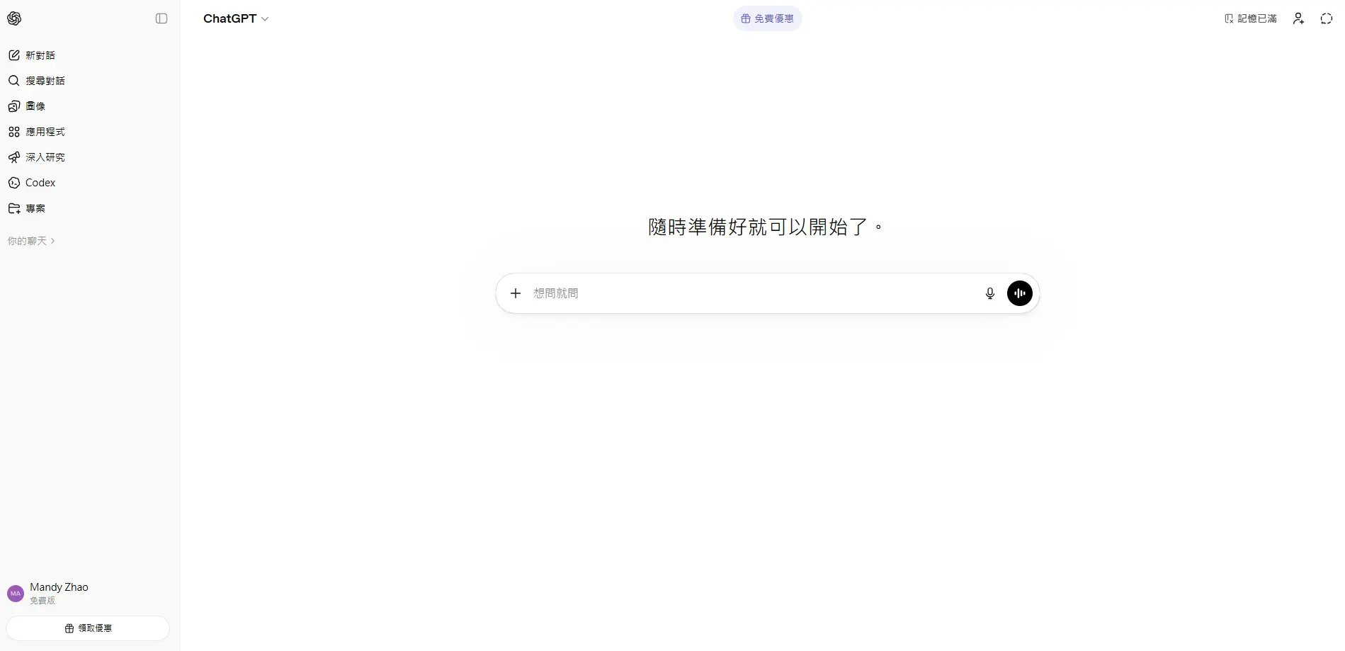The width and height of the screenshot is (1345, 651).
Task: Open the 應用程式 apps icon
Action: [14, 131]
